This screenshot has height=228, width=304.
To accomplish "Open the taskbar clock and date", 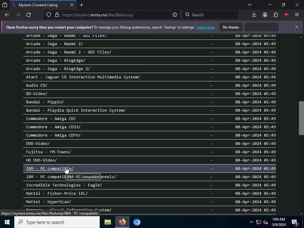I will pos(278,222).
